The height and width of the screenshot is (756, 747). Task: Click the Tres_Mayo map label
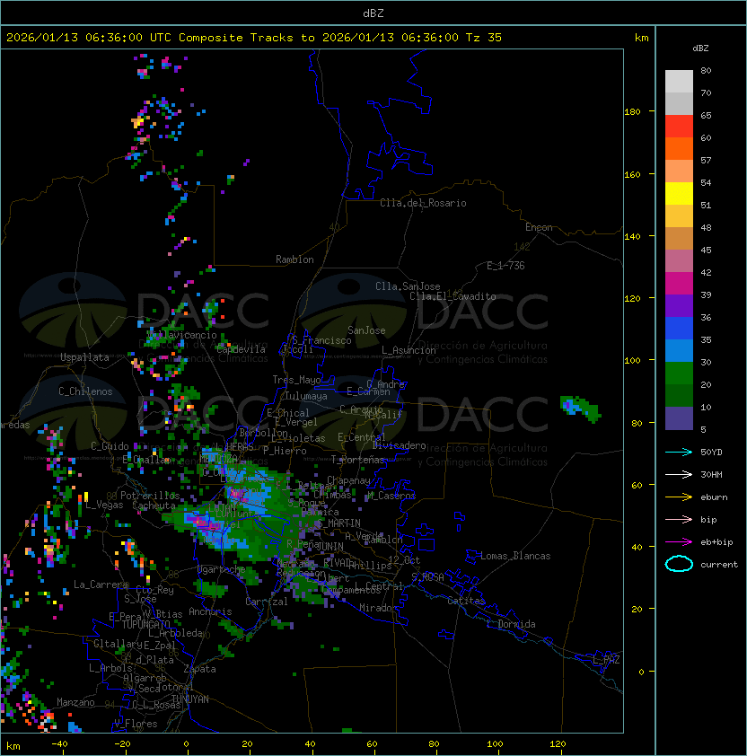(x=296, y=380)
